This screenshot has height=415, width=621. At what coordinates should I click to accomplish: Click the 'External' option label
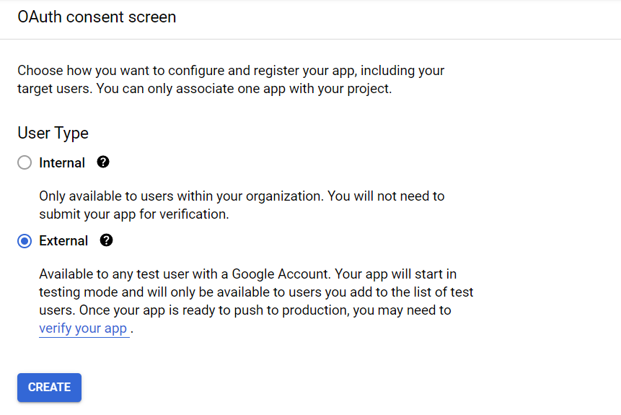pyautogui.click(x=63, y=241)
